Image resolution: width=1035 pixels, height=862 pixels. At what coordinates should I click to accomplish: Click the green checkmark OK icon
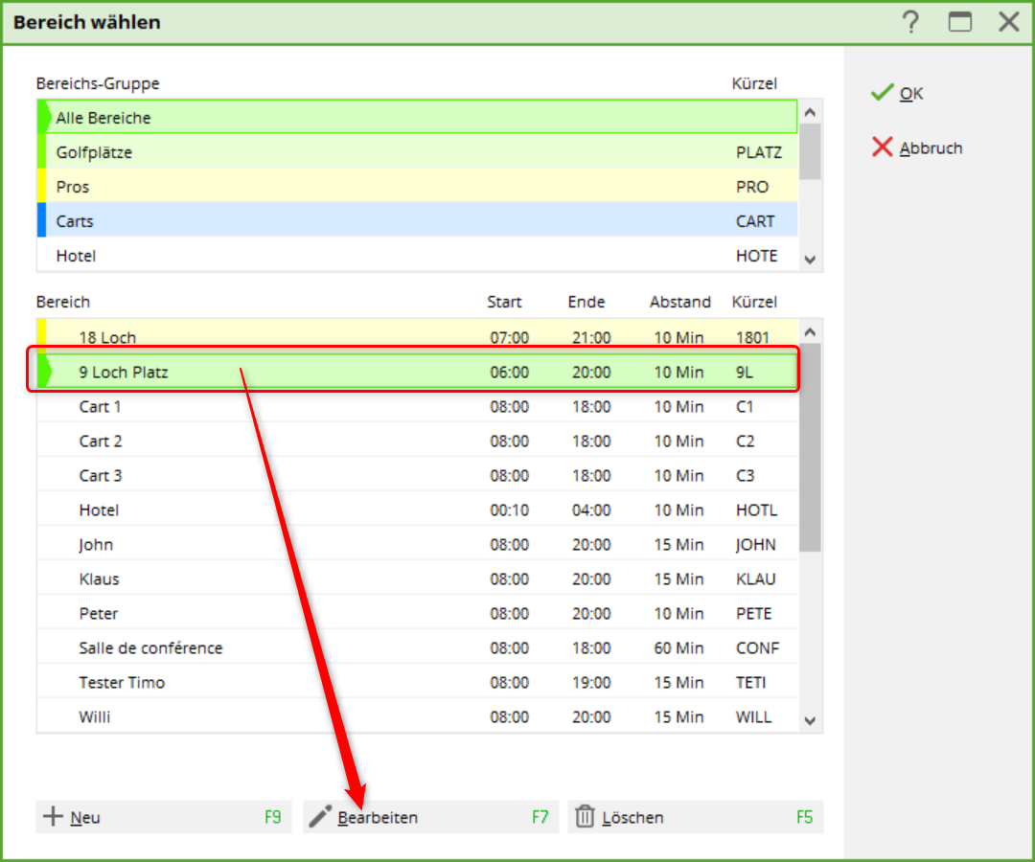[882, 93]
